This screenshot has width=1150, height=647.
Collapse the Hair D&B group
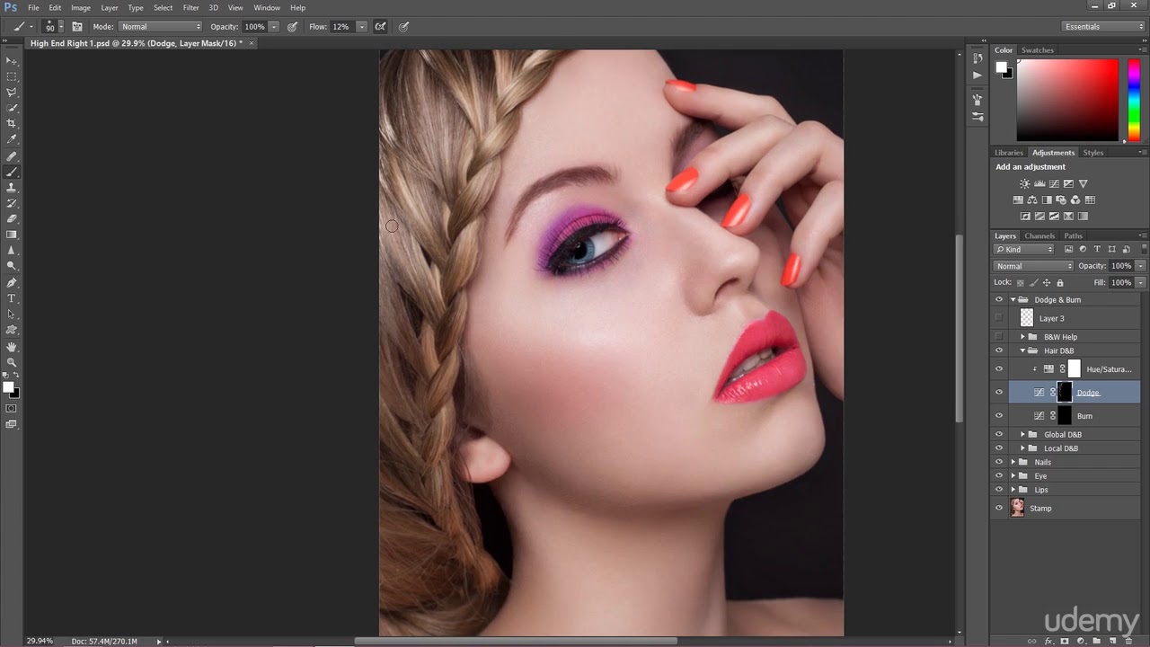pos(1022,350)
